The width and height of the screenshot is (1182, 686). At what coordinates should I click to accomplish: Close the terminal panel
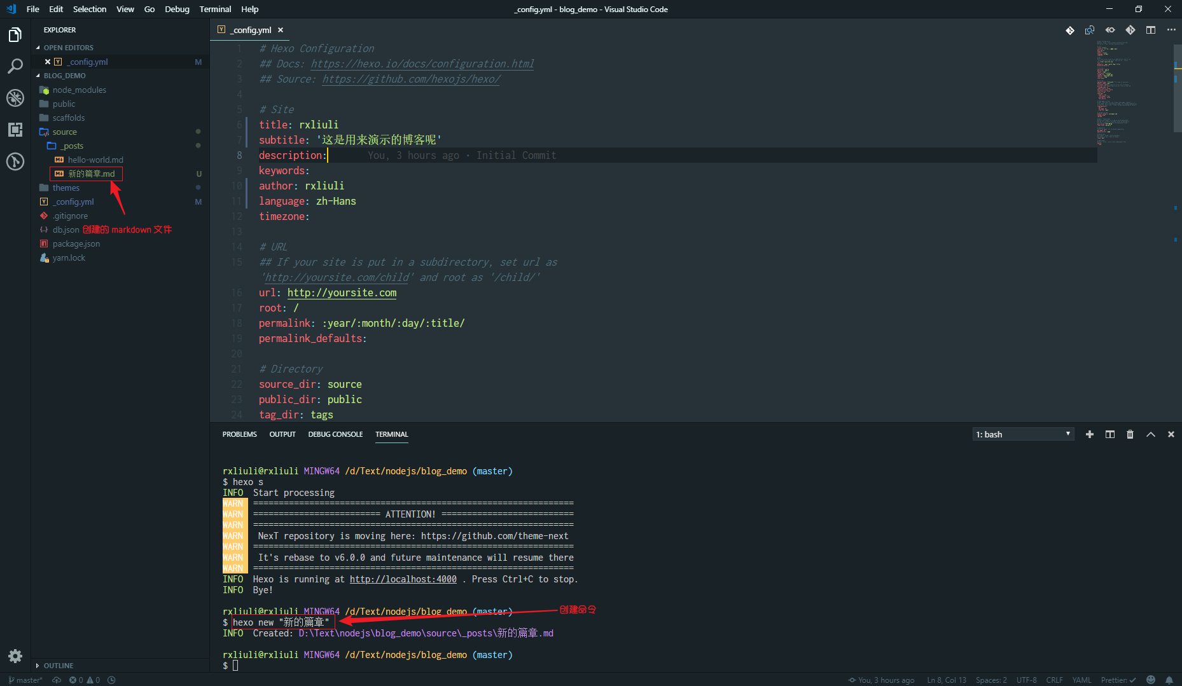point(1171,434)
